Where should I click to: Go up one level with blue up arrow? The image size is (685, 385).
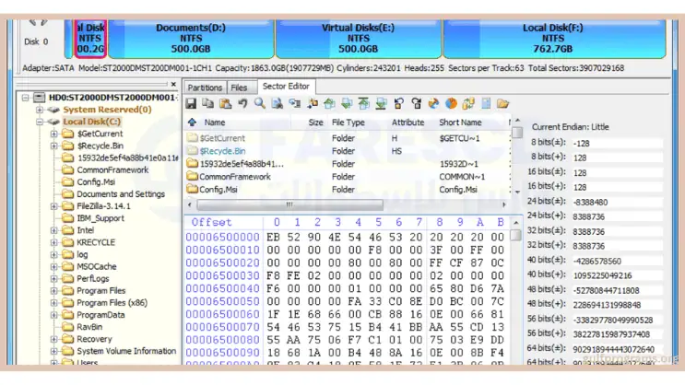(192, 122)
